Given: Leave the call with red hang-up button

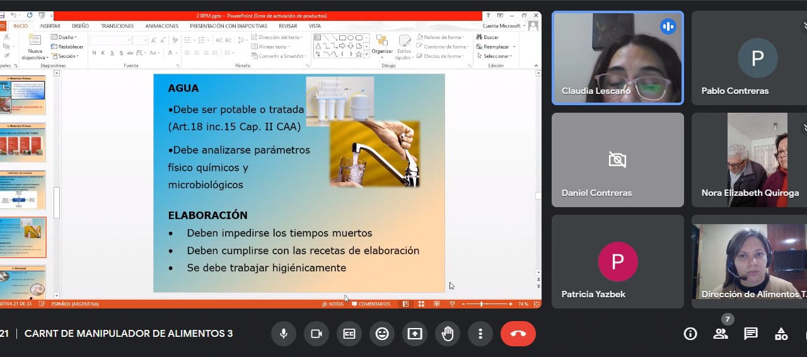Looking at the screenshot, I should coord(518,334).
